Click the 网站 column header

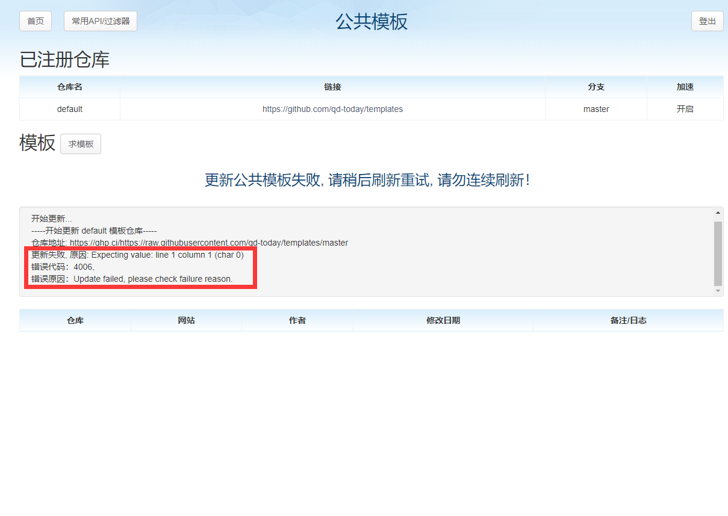(x=186, y=320)
